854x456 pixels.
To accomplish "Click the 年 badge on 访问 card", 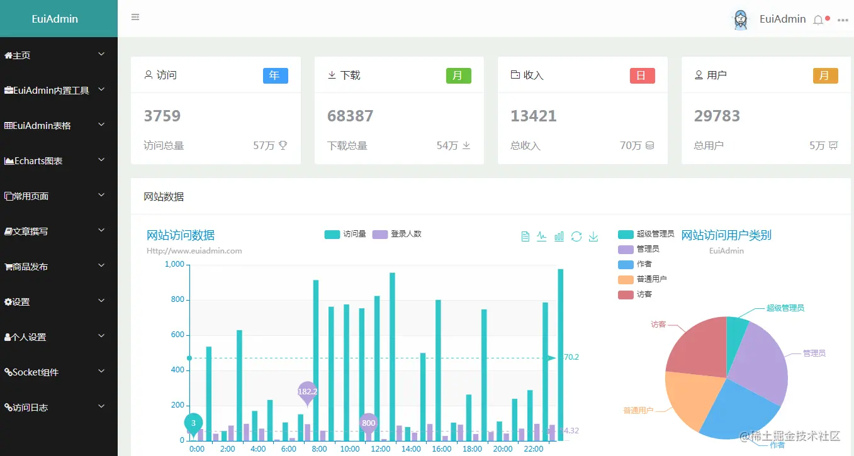I will [x=275, y=75].
